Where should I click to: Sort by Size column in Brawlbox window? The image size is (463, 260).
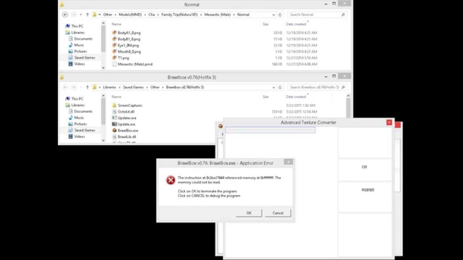coord(266,97)
